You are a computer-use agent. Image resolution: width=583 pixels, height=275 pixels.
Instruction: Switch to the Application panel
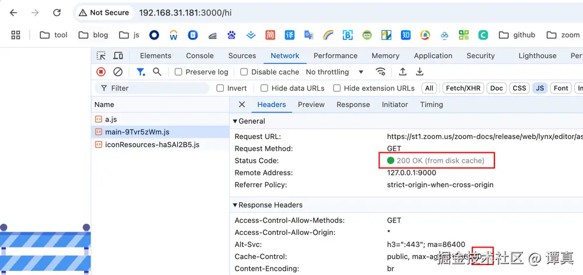pyautogui.click(x=433, y=56)
